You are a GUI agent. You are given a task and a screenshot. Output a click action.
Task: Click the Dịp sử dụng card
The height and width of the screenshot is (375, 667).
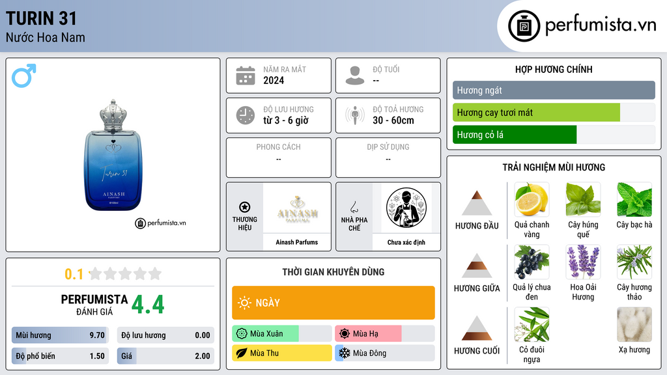point(388,158)
